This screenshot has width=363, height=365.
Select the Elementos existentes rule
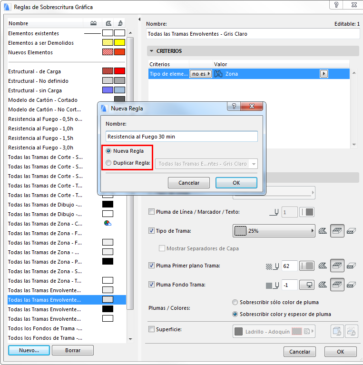67,33
